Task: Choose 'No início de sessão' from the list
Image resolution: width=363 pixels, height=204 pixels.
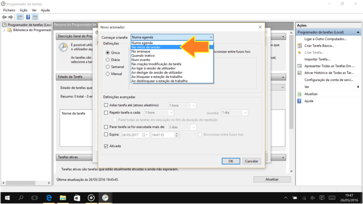Action: 153,47
